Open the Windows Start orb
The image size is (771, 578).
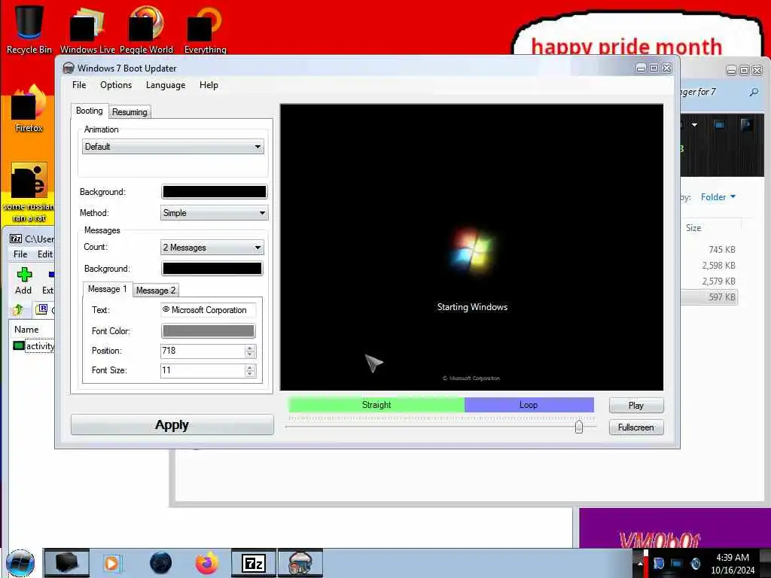point(20,563)
